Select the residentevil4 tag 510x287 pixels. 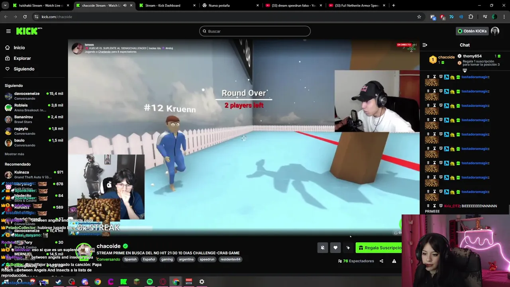(230, 259)
